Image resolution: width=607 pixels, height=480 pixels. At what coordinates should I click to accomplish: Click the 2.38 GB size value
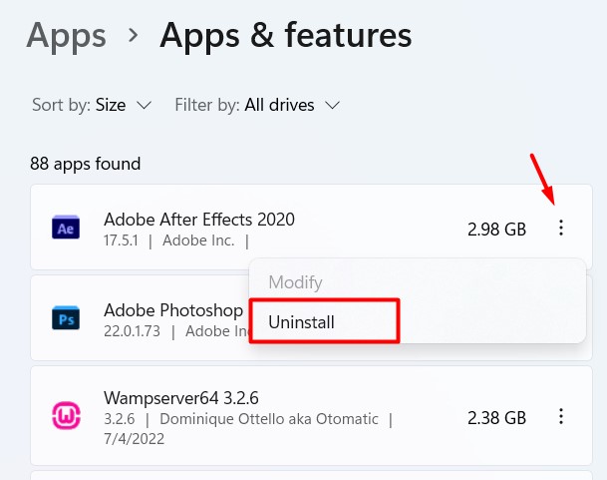496,416
